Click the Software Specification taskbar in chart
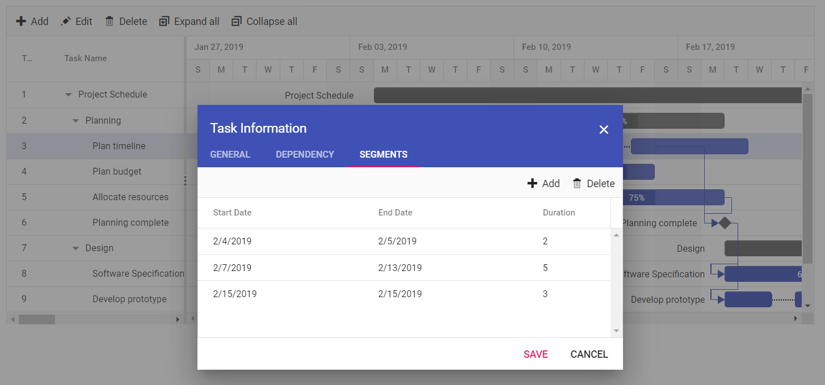Viewport: 825px width, 385px height. [764, 274]
